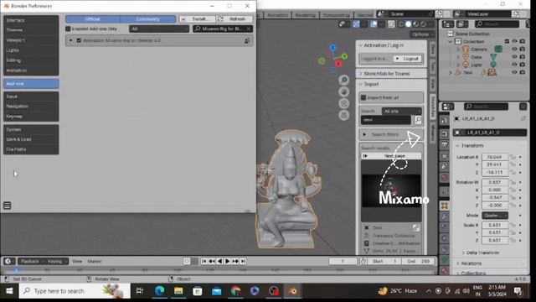Open Install dropdown arrow in Preferences
This screenshot has height=302, width=536.
(x=183, y=19)
